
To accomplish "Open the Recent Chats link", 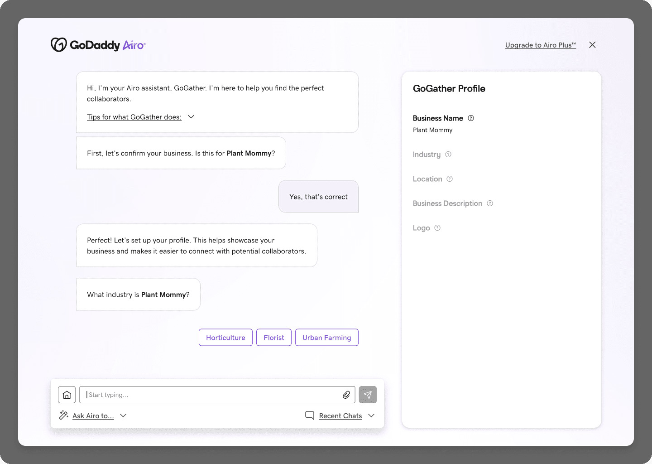I will 340,416.
